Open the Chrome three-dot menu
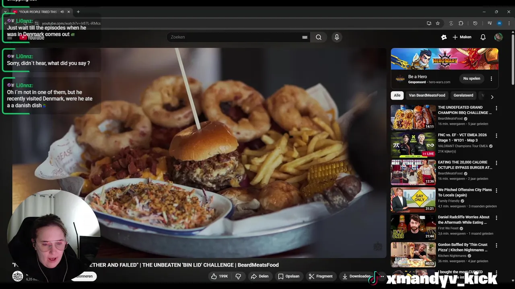The height and width of the screenshot is (289, 515). (x=509, y=23)
